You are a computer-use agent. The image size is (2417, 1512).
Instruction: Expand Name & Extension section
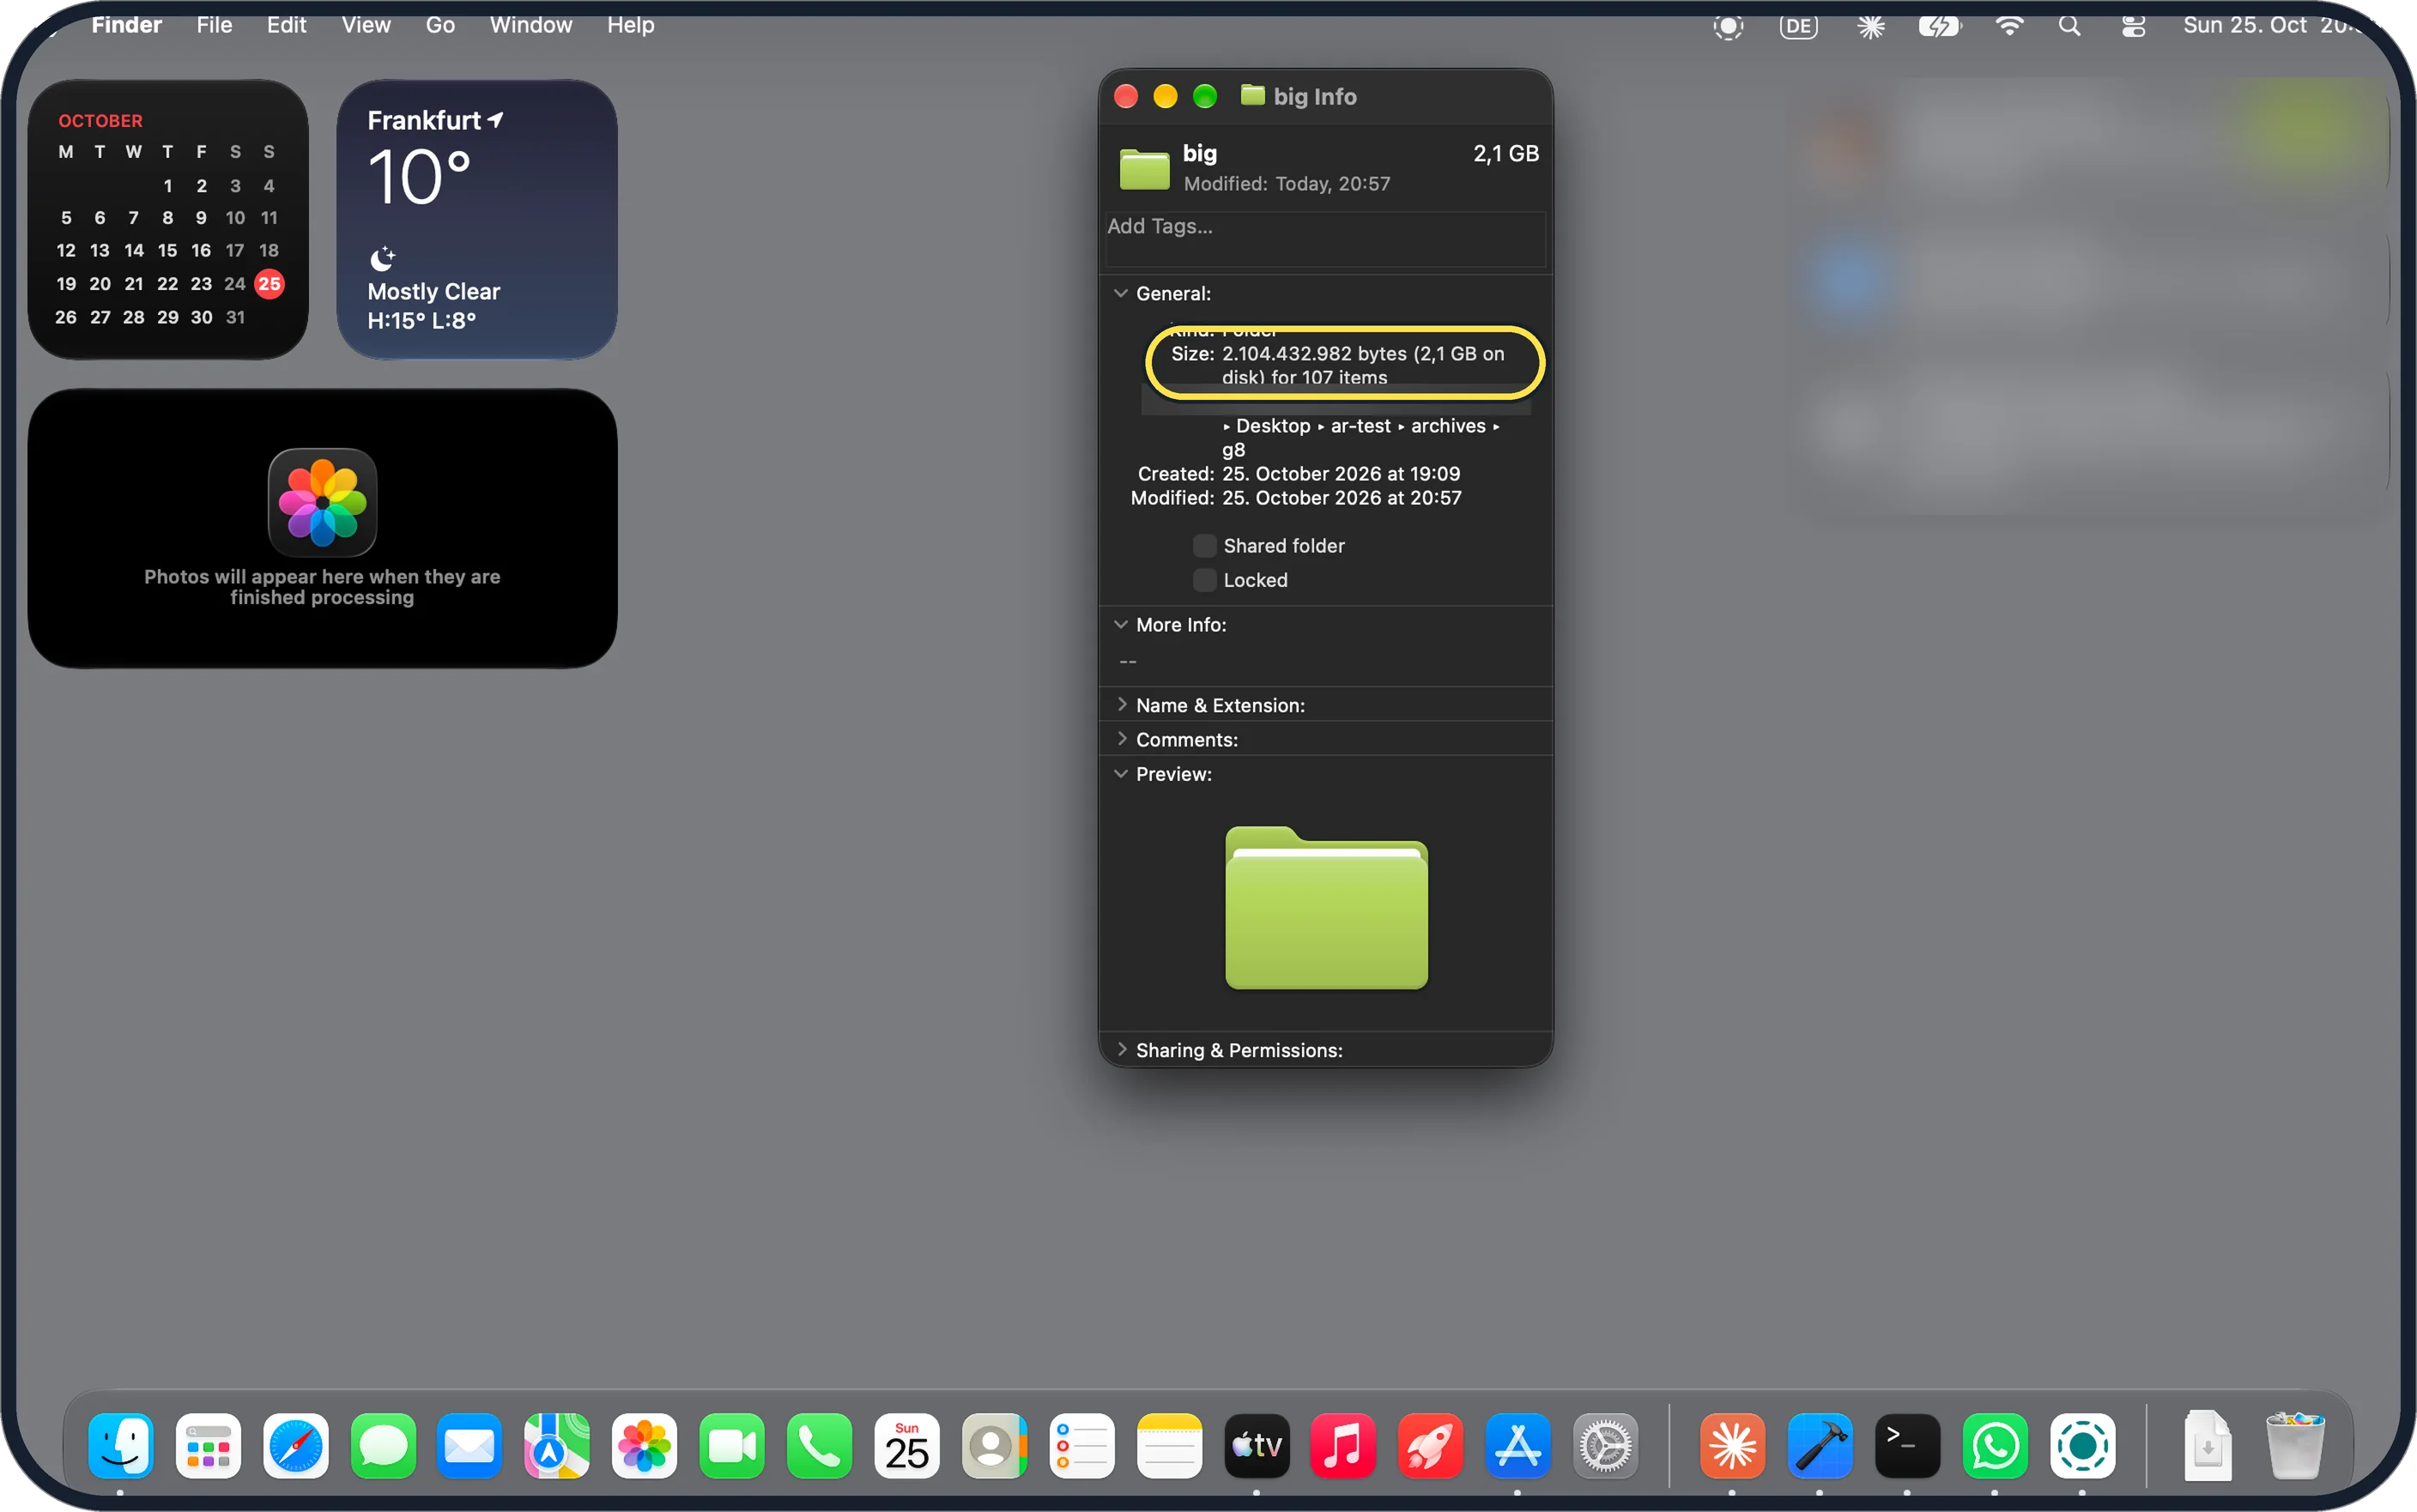click(x=1121, y=705)
